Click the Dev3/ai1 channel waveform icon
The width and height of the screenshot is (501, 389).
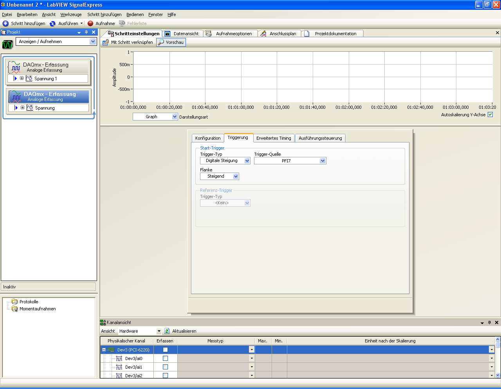[119, 367]
